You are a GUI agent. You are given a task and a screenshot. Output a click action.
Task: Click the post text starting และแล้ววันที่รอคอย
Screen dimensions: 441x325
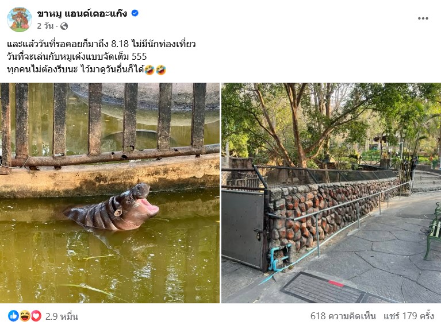point(101,44)
